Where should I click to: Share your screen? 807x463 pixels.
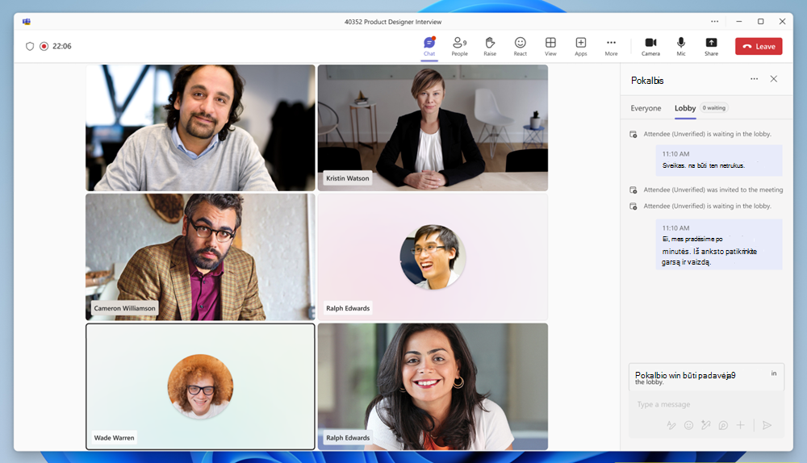(711, 46)
